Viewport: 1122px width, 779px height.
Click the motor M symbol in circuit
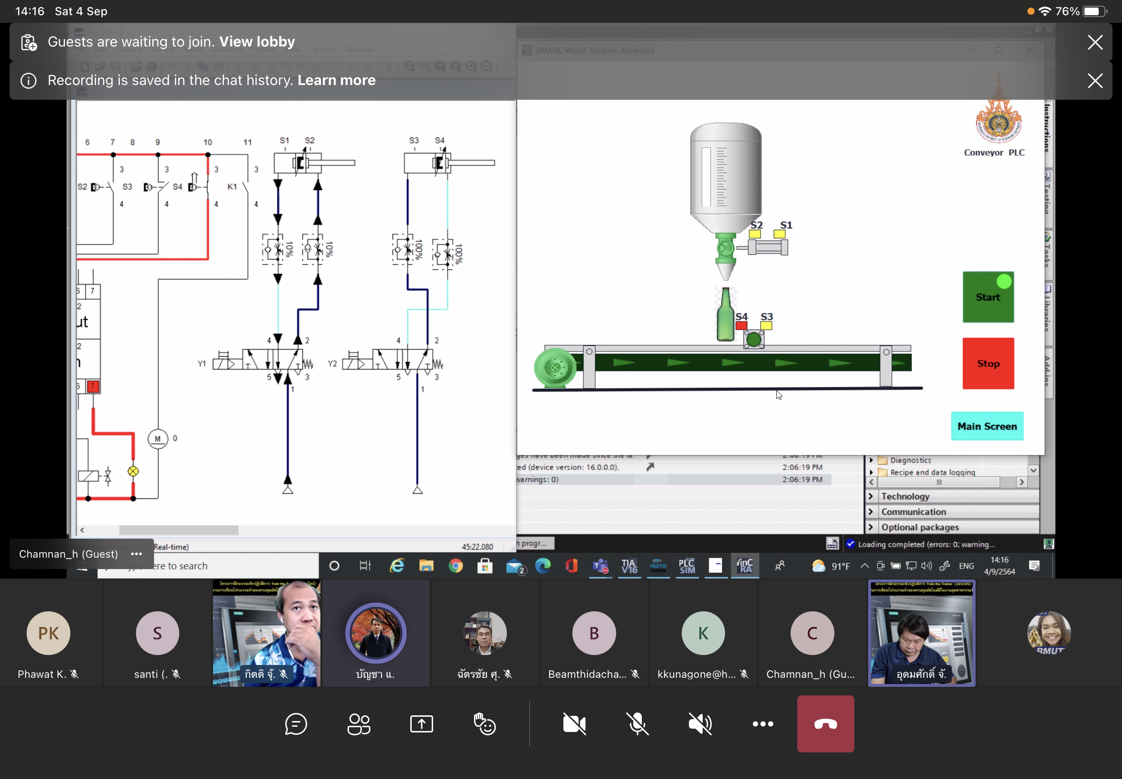pyautogui.click(x=158, y=439)
